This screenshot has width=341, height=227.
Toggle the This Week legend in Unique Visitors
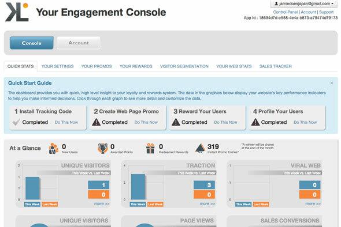pos(32,204)
